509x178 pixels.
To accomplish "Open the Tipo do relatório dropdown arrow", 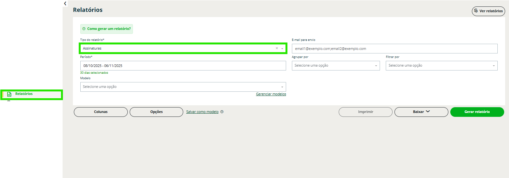I will 282,49.
